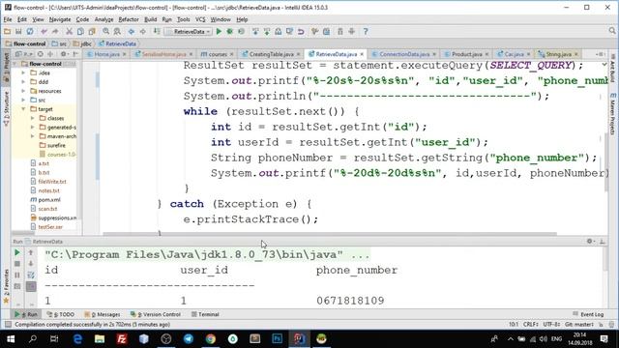Open the RetrieveData run configuration dropdown

point(189,32)
